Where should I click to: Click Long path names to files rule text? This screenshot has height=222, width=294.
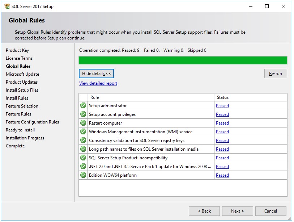tap(144, 149)
